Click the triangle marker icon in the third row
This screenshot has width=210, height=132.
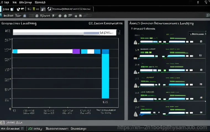tap(135, 72)
